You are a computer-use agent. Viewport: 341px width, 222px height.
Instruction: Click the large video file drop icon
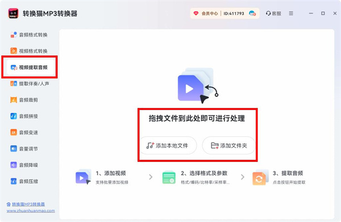click(198, 86)
